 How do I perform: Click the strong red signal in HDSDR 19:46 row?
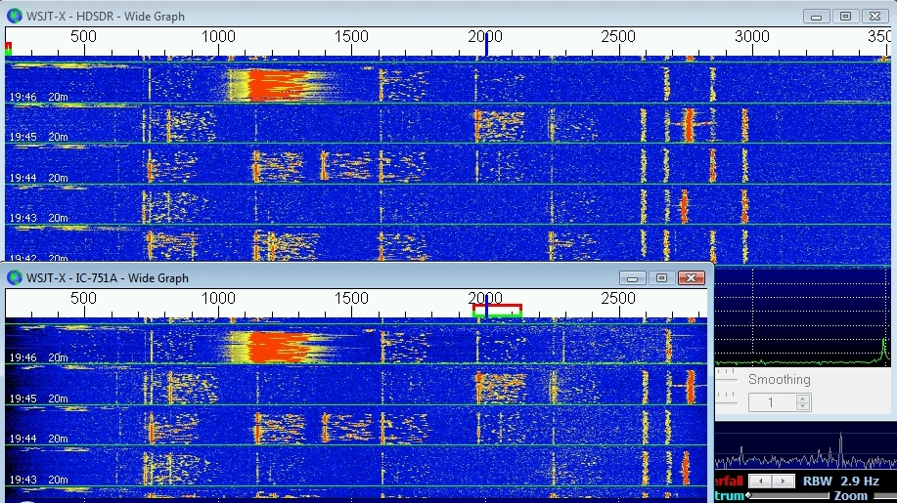point(278,85)
